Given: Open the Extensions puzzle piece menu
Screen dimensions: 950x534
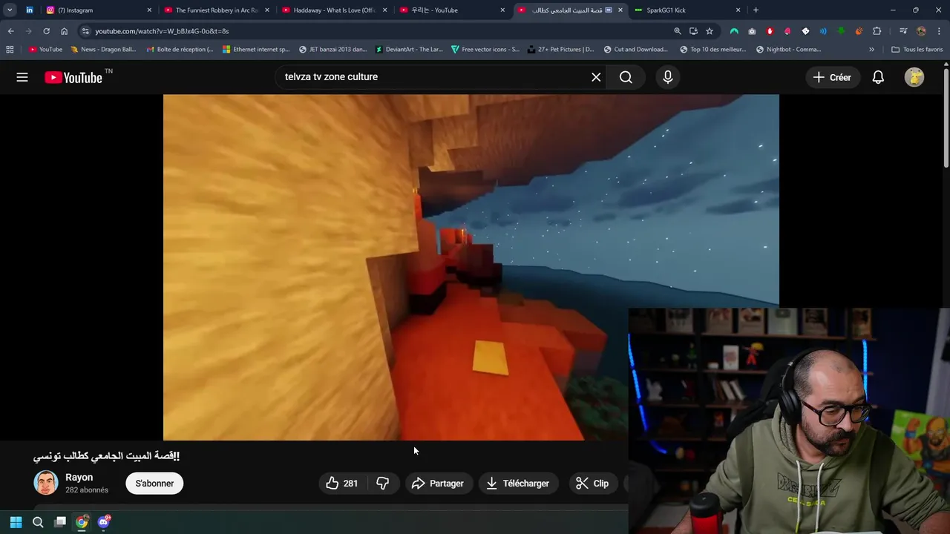Looking at the screenshot, I should click(877, 31).
